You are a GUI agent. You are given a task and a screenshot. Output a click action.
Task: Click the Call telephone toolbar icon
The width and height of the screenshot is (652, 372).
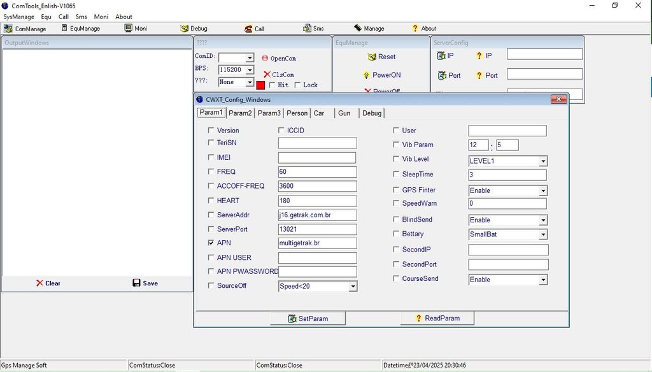tap(248, 29)
